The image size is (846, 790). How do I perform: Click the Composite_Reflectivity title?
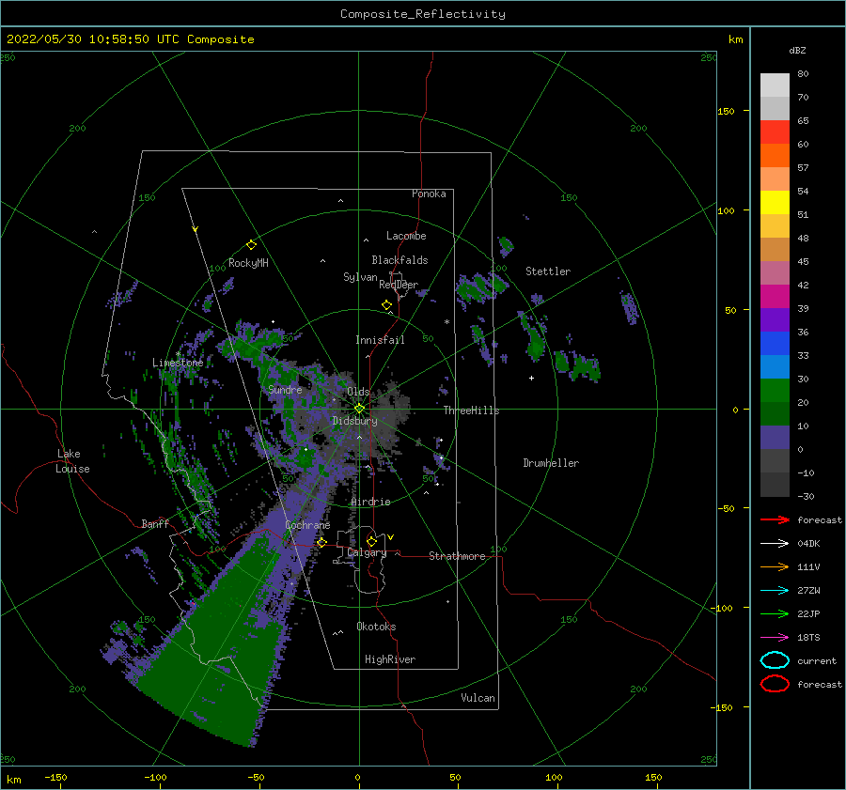pos(423,14)
